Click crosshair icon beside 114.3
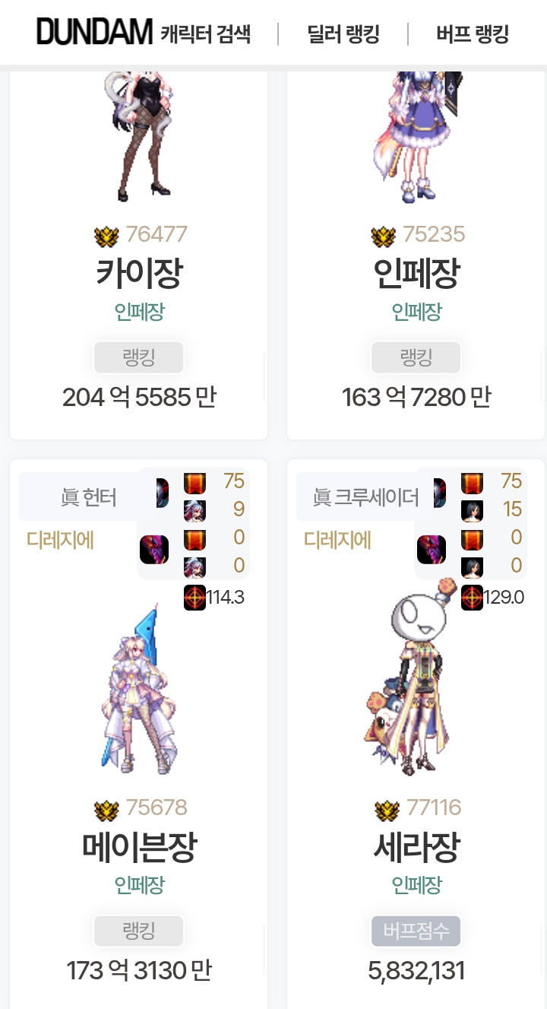The height and width of the screenshot is (1009, 547). point(194,598)
